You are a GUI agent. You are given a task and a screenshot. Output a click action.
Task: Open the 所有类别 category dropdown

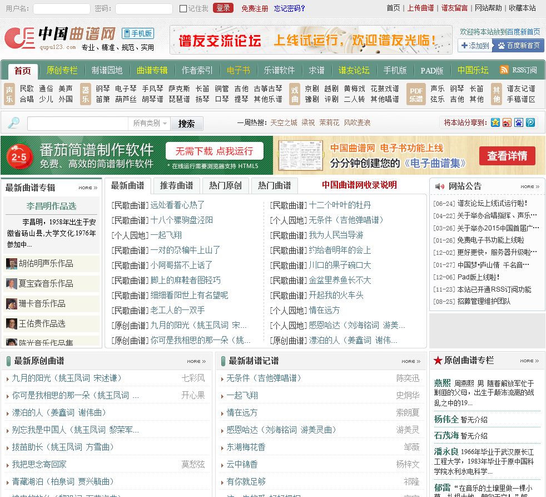pos(150,124)
